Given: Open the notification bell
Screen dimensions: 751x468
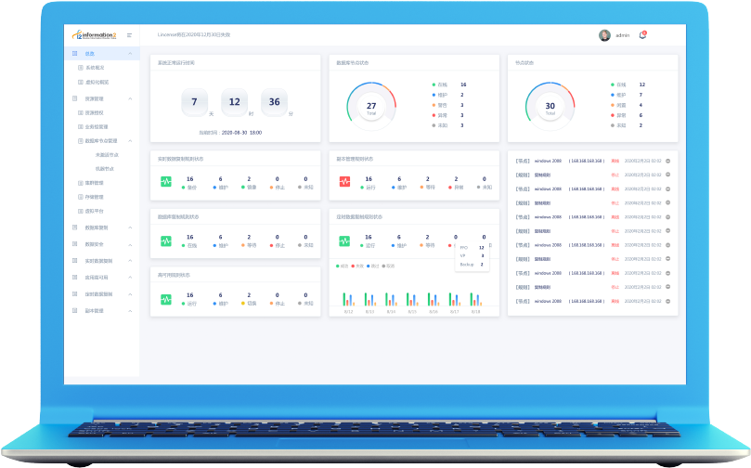Looking at the screenshot, I should 642,35.
